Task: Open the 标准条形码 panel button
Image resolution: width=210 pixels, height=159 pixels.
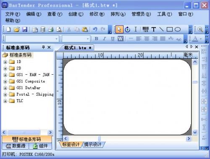Action: (26, 139)
